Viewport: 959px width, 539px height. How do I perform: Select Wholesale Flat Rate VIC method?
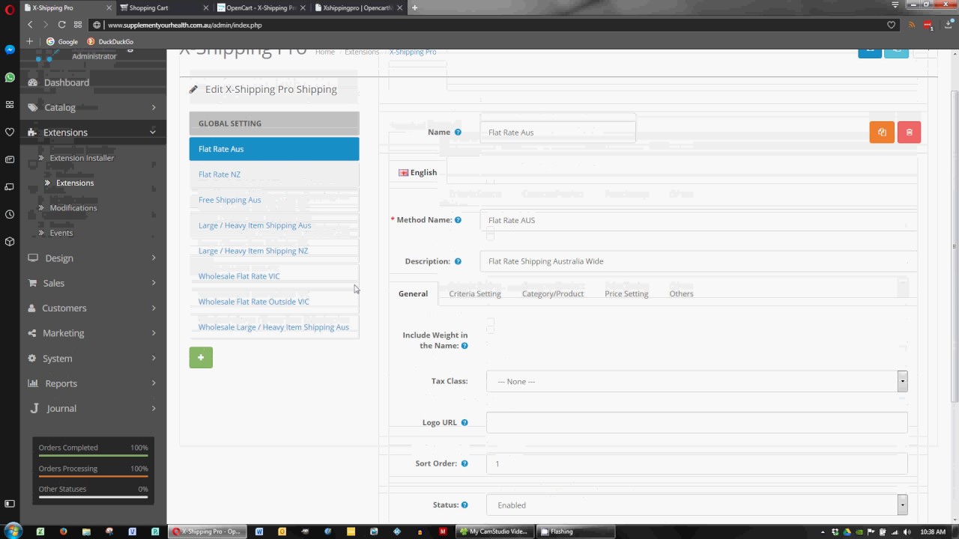(274, 276)
